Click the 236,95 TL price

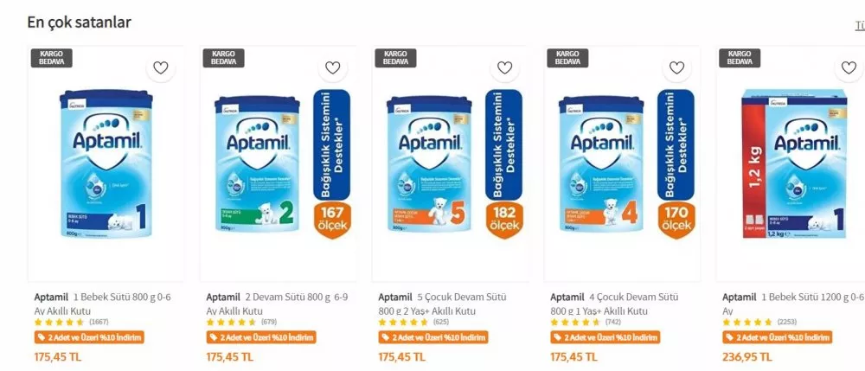[746, 356]
